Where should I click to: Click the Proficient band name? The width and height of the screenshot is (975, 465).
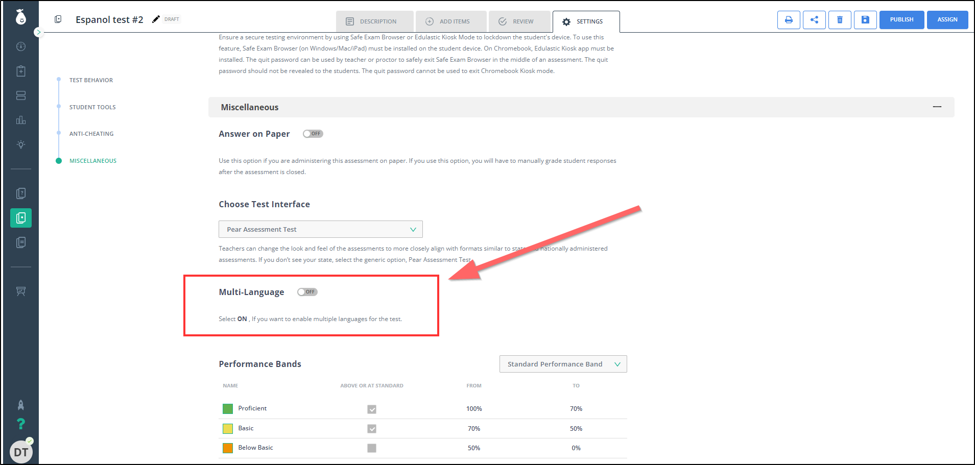coord(252,408)
